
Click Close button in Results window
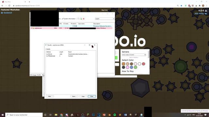(92, 96)
